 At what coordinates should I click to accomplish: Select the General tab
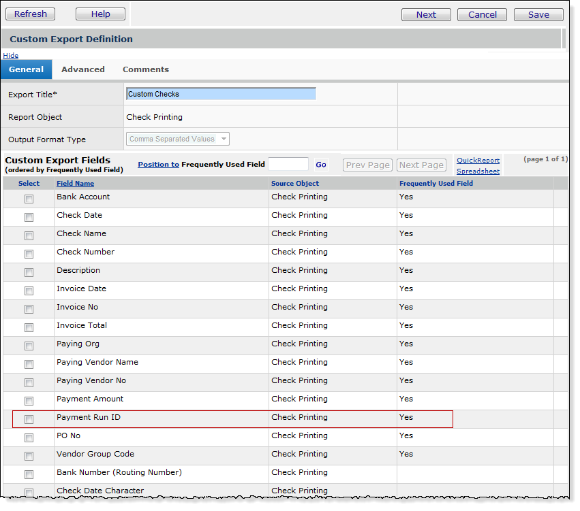(26, 69)
